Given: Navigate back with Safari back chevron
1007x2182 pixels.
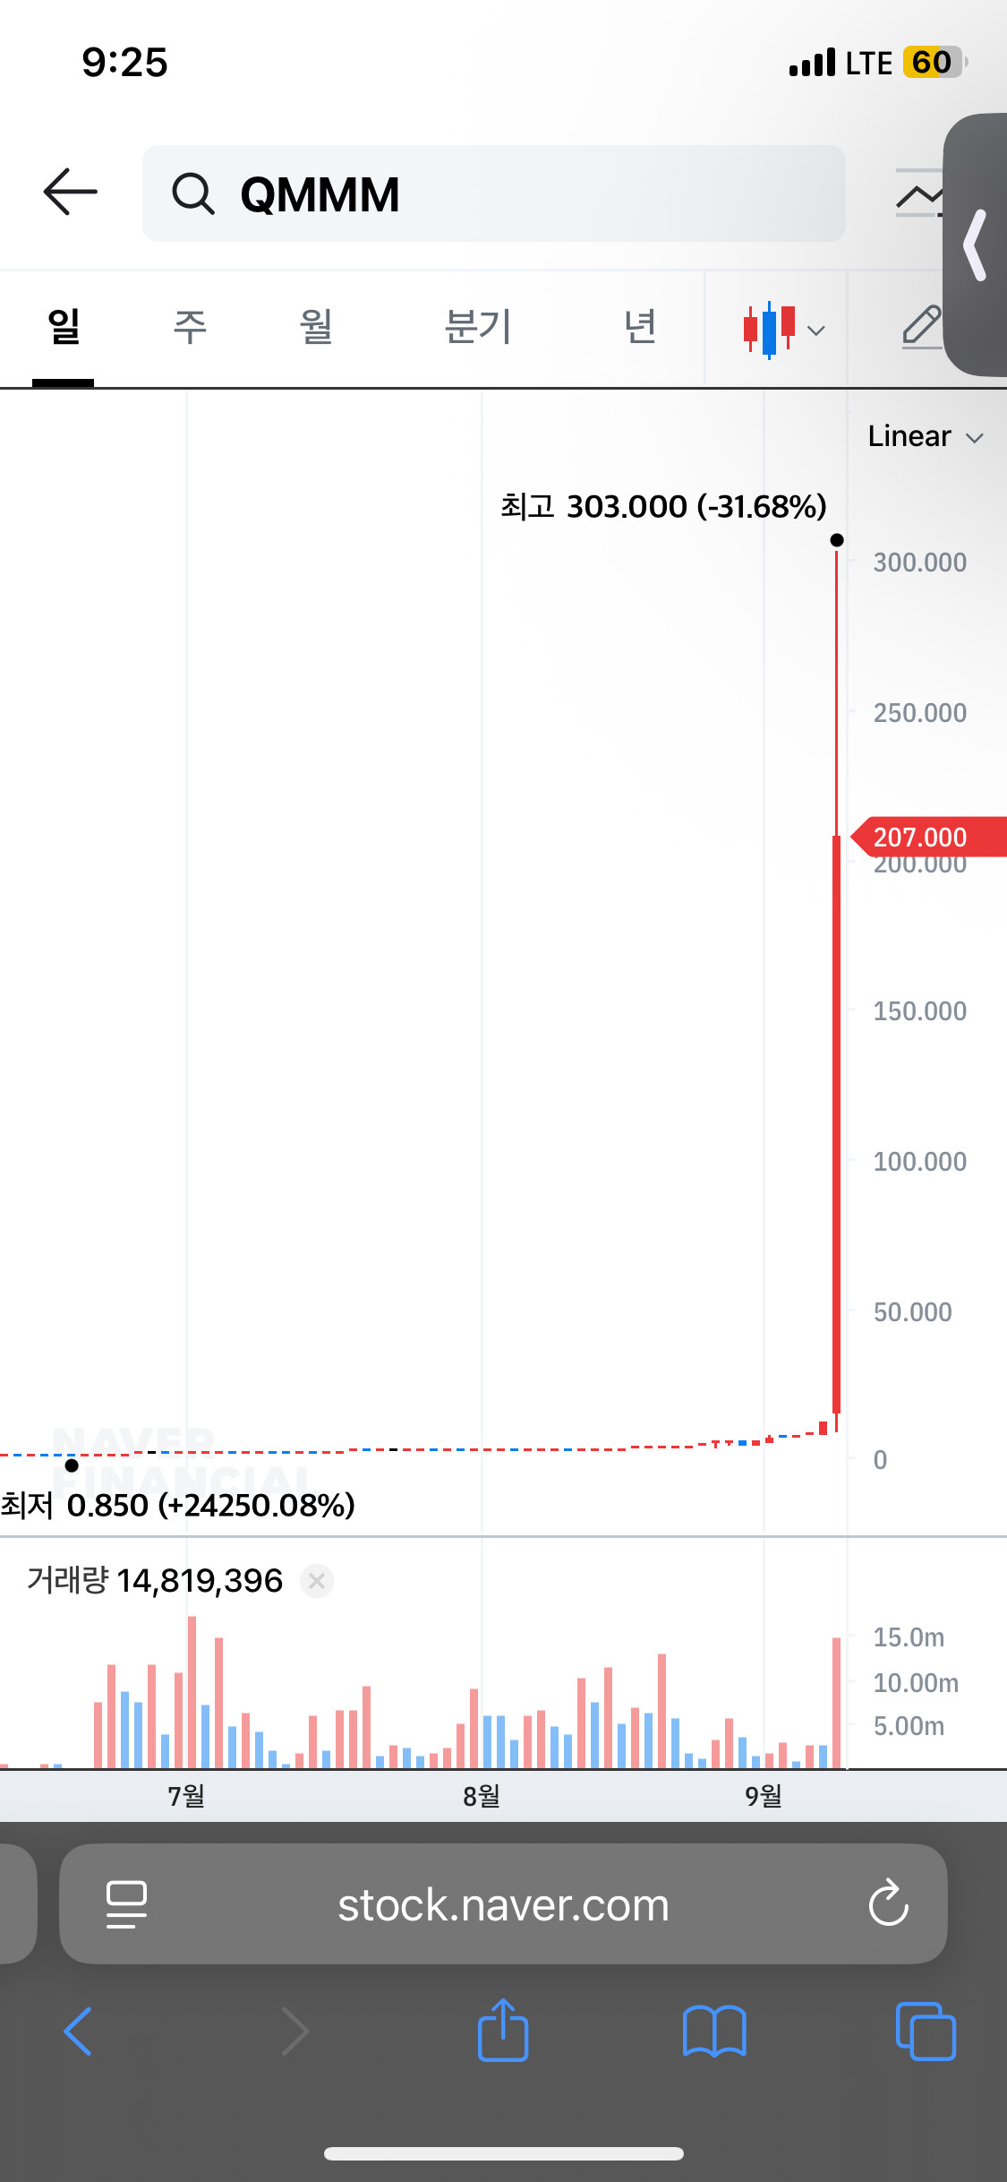Looking at the screenshot, I should (79, 2031).
